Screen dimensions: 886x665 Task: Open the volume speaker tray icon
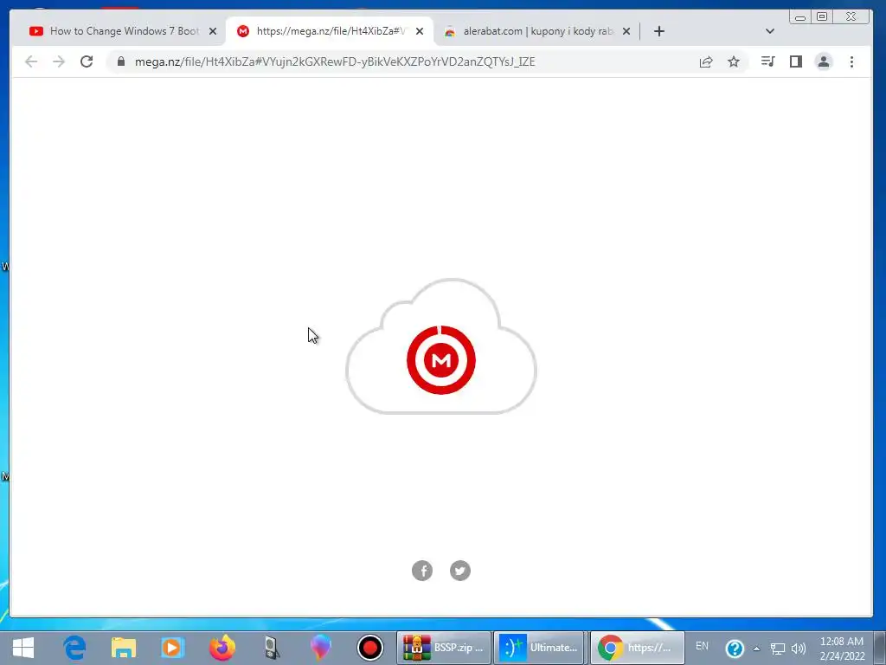pyautogui.click(x=799, y=649)
